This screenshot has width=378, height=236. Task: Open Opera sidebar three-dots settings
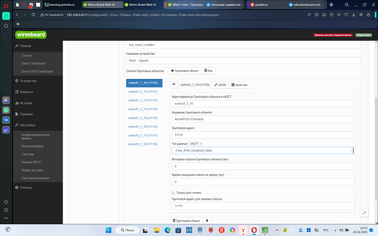[6, 218]
